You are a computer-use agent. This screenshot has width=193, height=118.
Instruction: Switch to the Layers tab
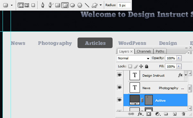(x=124, y=51)
